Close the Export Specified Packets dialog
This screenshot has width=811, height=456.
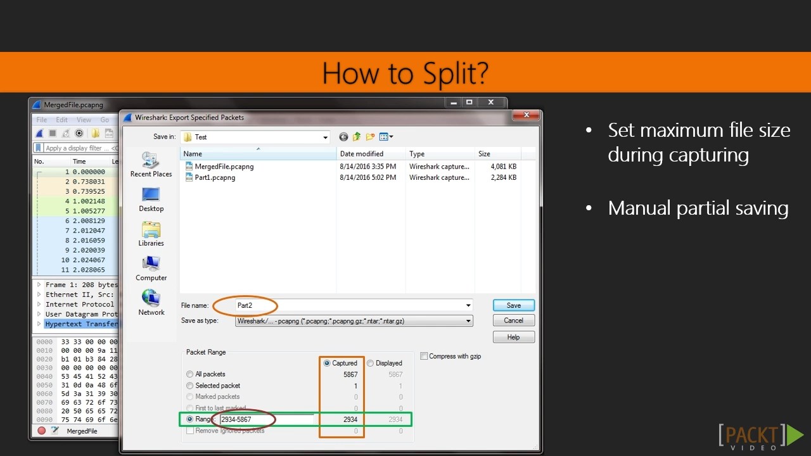click(526, 115)
